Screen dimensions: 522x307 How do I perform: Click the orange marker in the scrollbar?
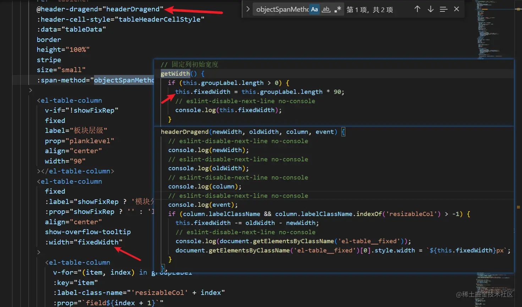coord(518,207)
